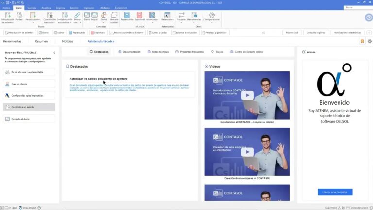Play Introducción a CONTASOL video
This screenshot has width=373, height=210.
tap(247, 95)
